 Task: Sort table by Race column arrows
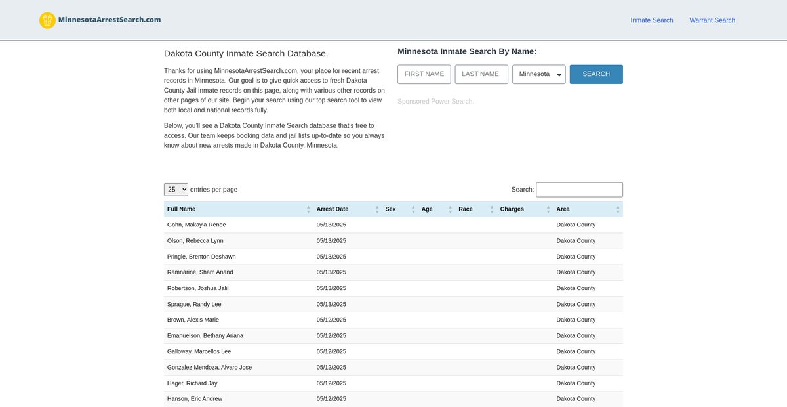click(492, 209)
